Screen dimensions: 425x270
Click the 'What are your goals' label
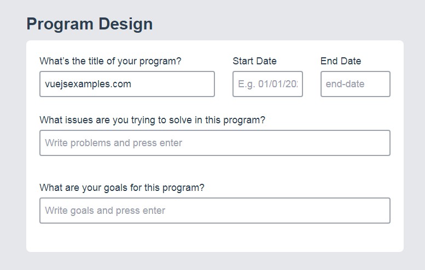click(121, 188)
